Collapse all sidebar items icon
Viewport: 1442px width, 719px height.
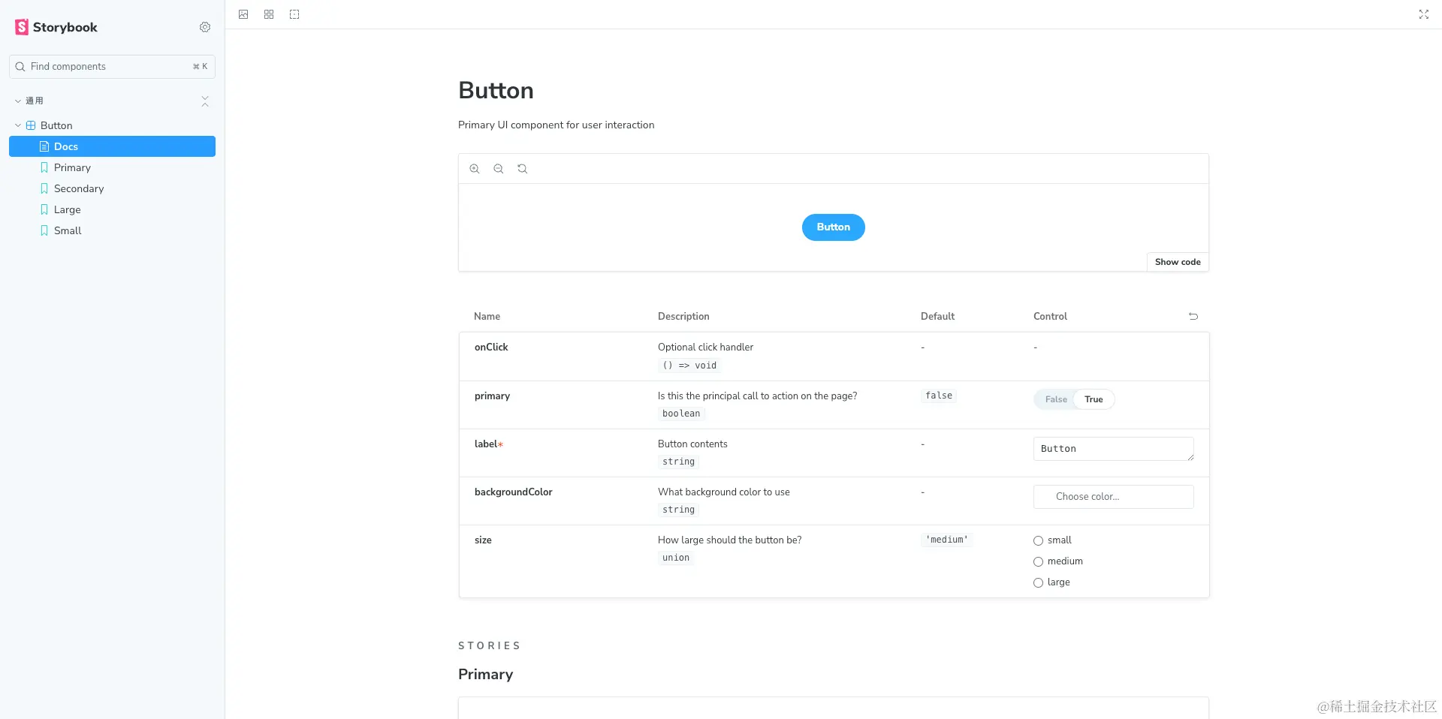point(205,101)
